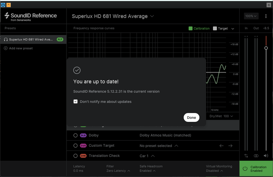
Task: Click the CHK Translation Check badge
Action: click(x=83, y=156)
